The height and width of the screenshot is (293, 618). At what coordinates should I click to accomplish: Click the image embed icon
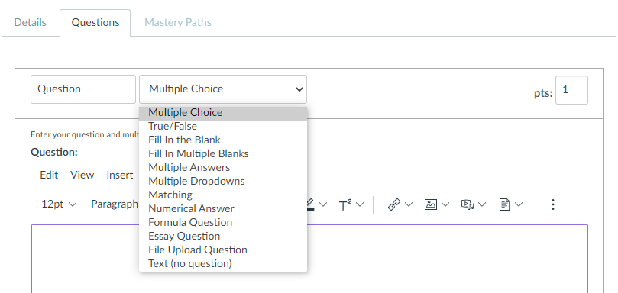click(430, 204)
